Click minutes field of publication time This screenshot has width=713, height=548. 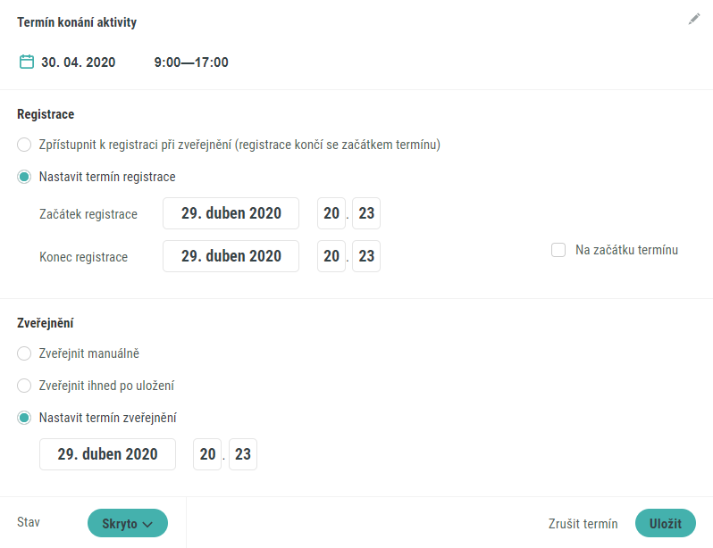click(243, 454)
